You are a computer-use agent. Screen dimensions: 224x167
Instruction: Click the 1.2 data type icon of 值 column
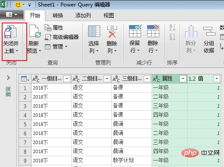(x=192, y=79)
